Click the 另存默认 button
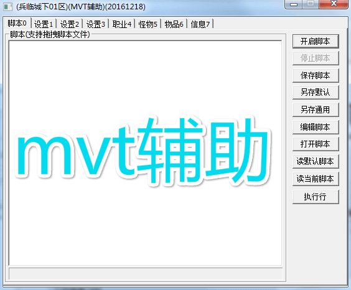Viewport: 351px width, 290px height. pos(316,93)
